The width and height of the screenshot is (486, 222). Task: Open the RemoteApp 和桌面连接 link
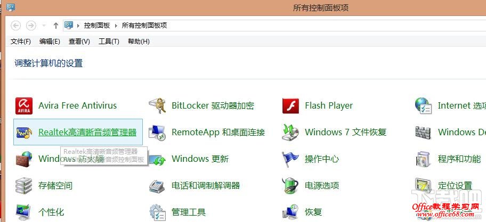(x=218, y=133)
